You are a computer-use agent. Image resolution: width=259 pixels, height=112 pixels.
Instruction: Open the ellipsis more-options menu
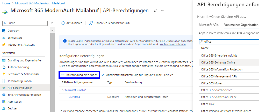pos(162,11)
